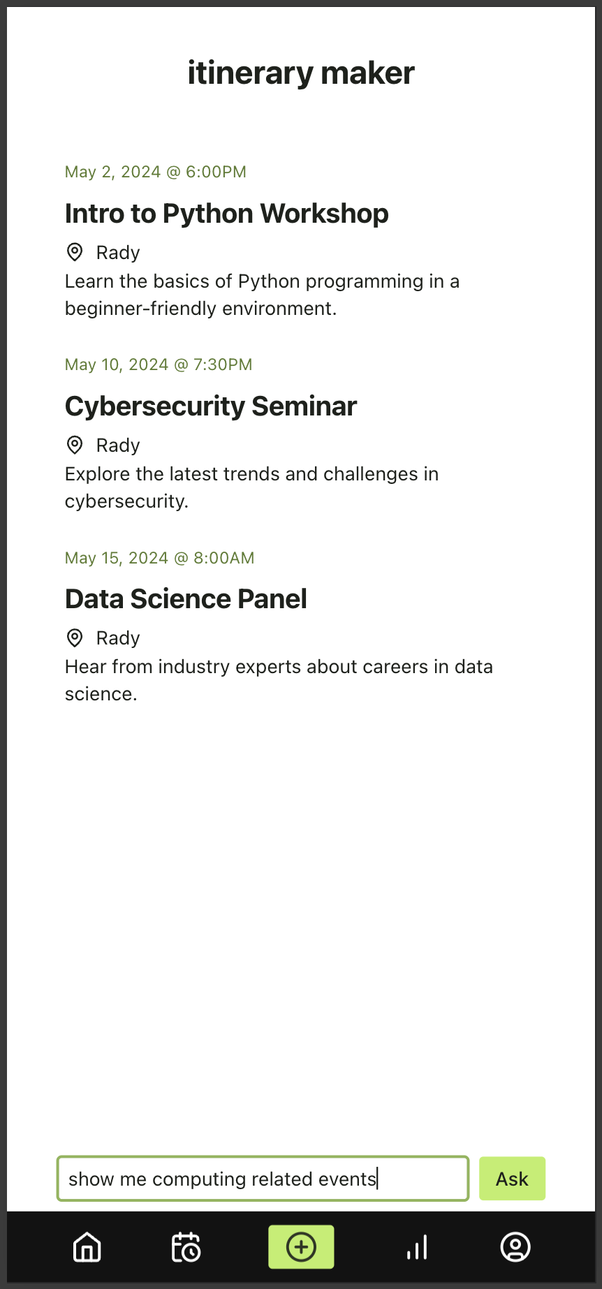Select the May 2, 2024 @ 6:00PM date
Screen dimensions: 602x1289
[156, 172]
